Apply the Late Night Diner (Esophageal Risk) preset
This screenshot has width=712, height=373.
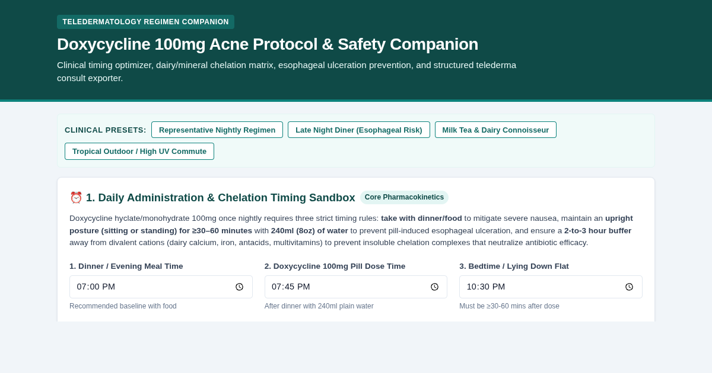click(359, 130)
